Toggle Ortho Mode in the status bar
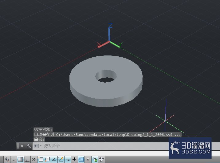 (27, 159)
